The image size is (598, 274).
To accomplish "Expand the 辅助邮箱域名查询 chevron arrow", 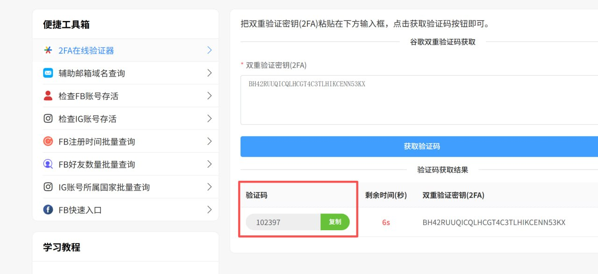I will coord(209,73).
